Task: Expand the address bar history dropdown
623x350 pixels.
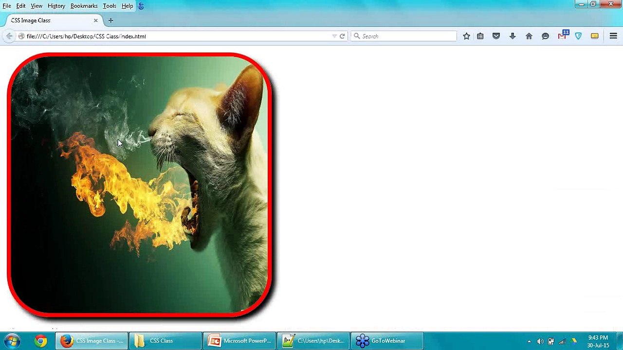Action: coord(334,36)
